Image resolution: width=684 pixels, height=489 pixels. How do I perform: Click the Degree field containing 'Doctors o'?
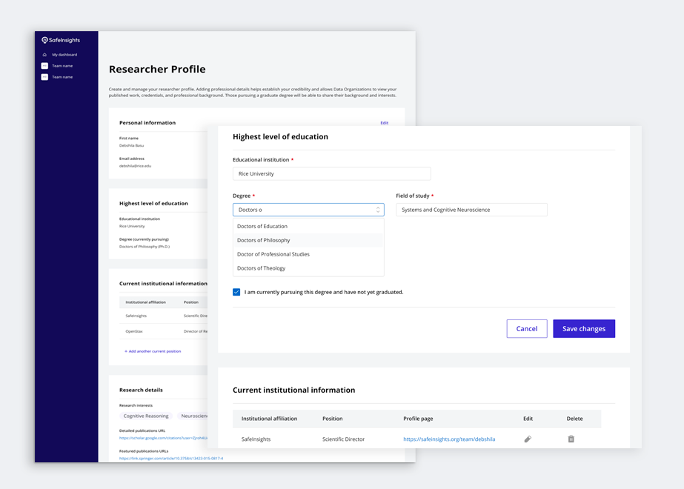(x=308, y=210)
